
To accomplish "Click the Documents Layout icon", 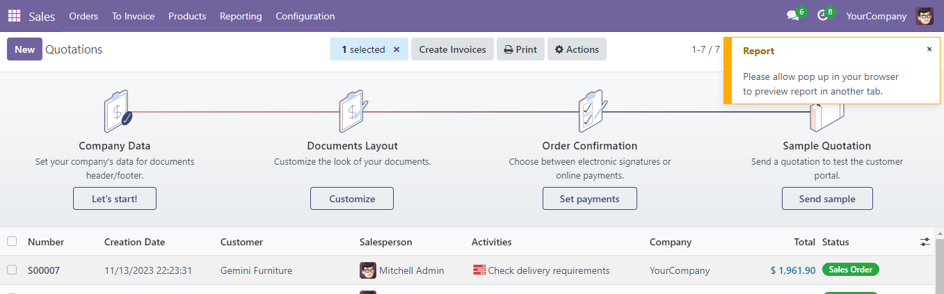I will [x=353, y=111].
